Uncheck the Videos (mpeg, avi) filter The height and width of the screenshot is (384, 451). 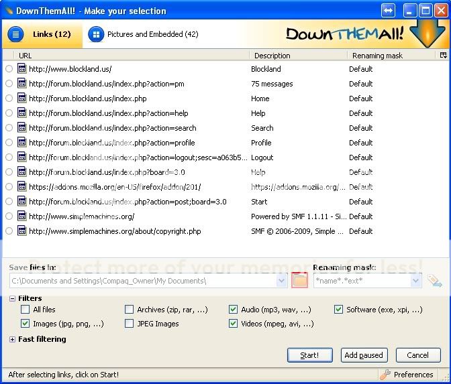click(x=233, y=324)
